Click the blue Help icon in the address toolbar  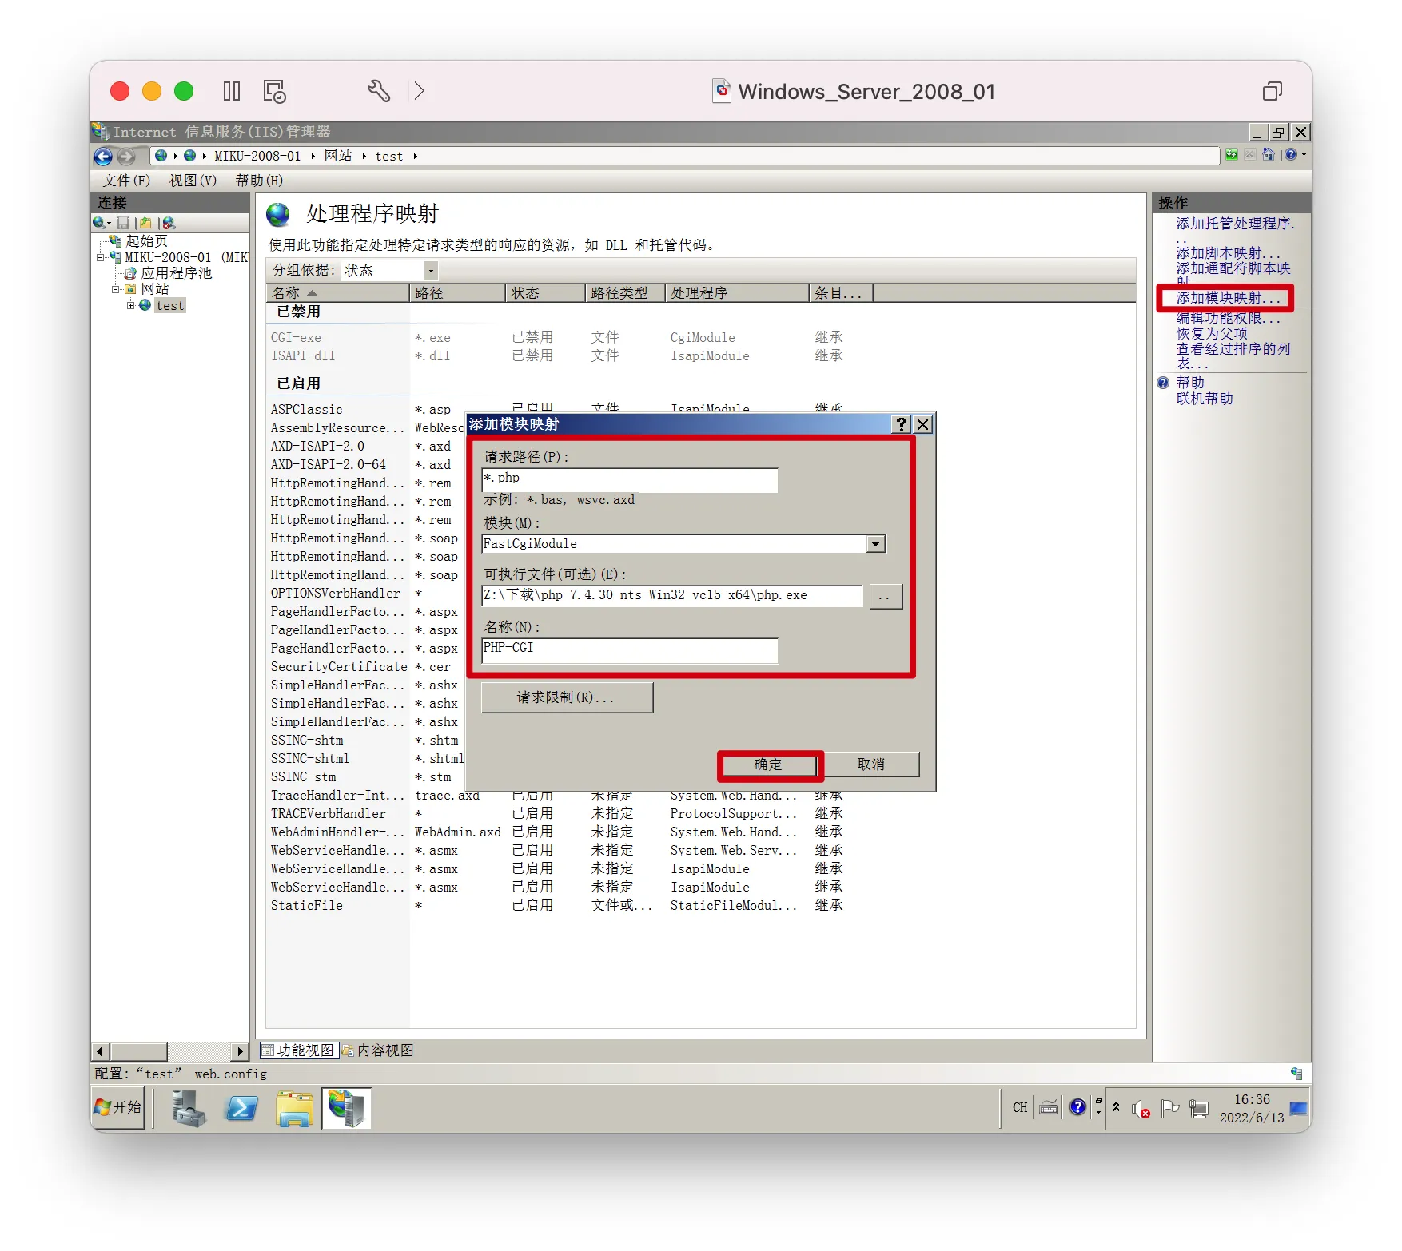[x=1291, y=155]
